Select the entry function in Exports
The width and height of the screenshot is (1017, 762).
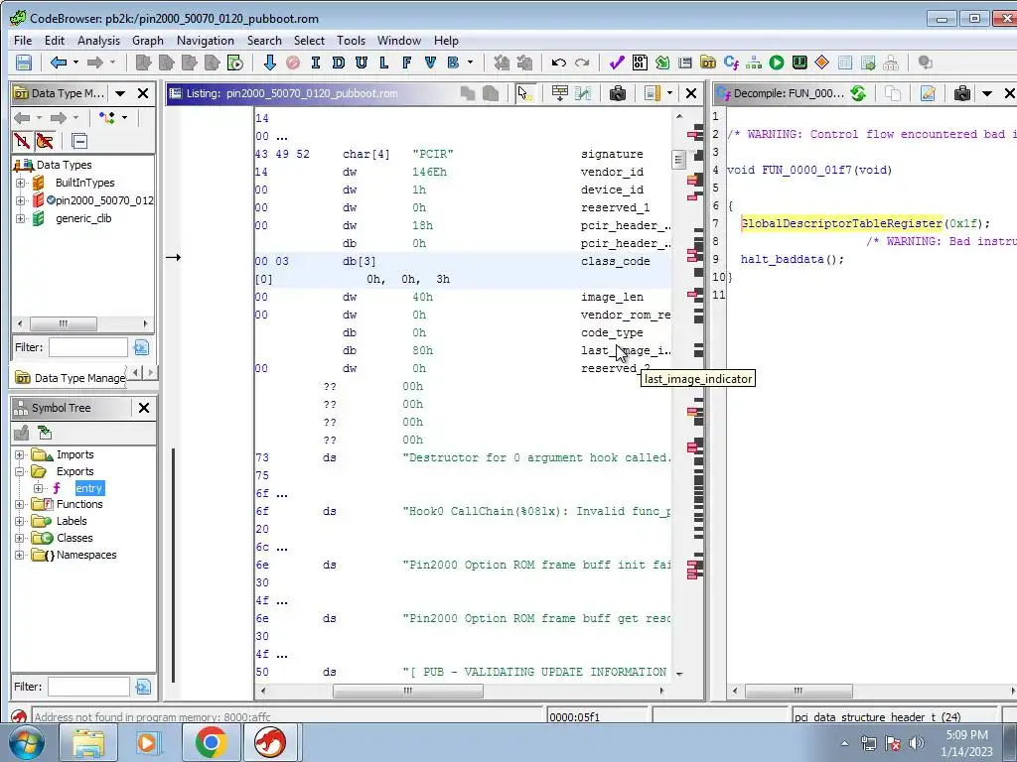(88, 488)
